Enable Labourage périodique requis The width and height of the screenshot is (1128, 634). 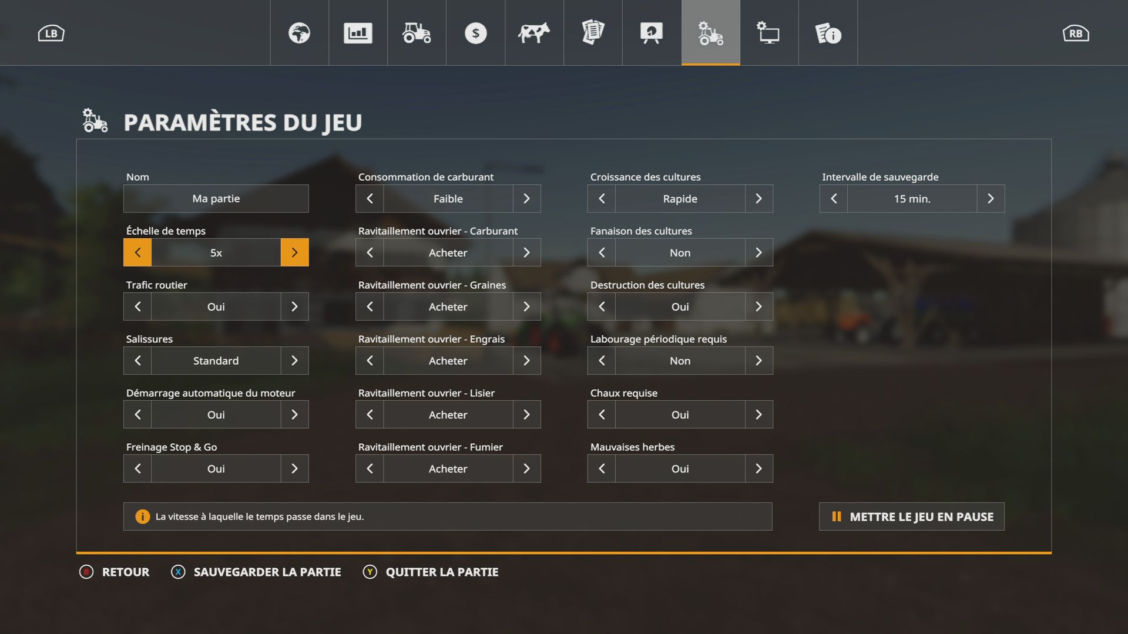coord(758,360)
